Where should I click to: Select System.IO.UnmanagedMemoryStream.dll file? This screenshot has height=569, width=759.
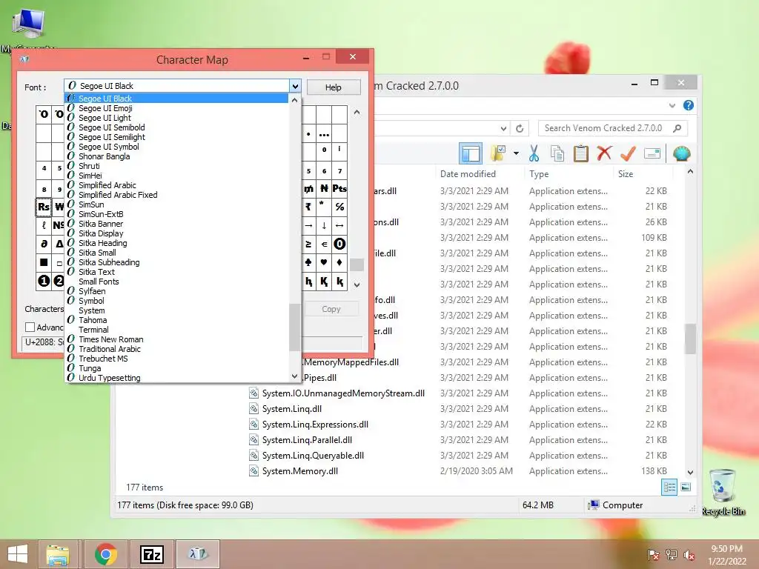pos(343,393)
